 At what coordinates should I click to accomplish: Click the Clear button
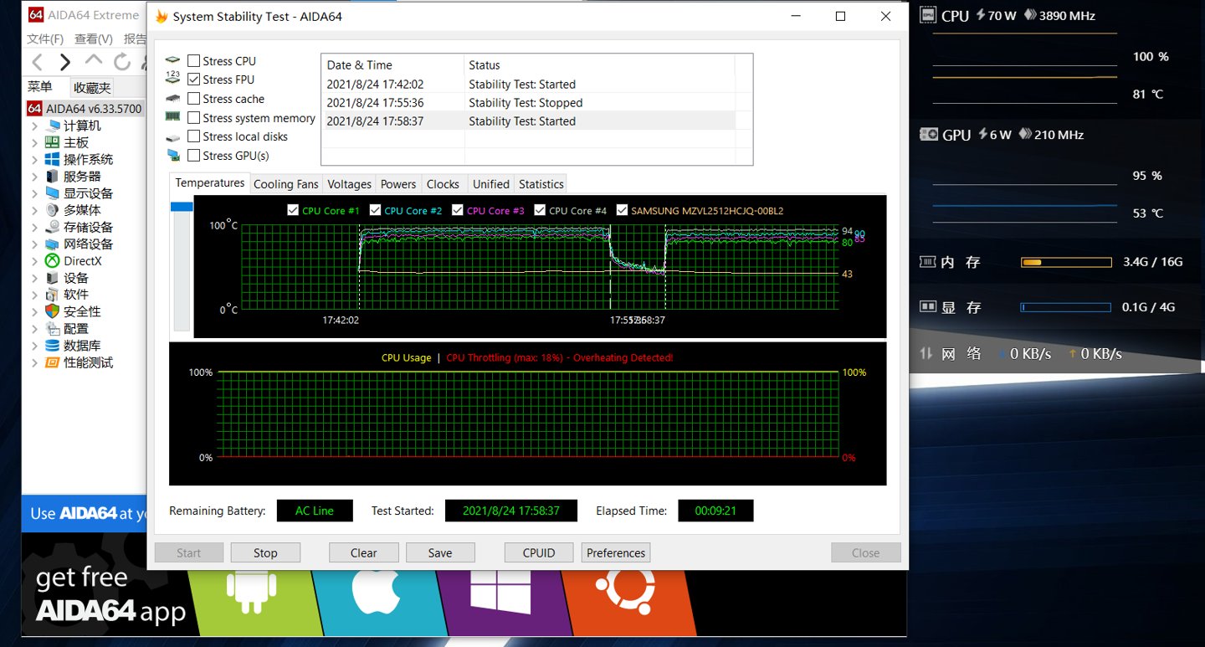click(x=363, y=552)
